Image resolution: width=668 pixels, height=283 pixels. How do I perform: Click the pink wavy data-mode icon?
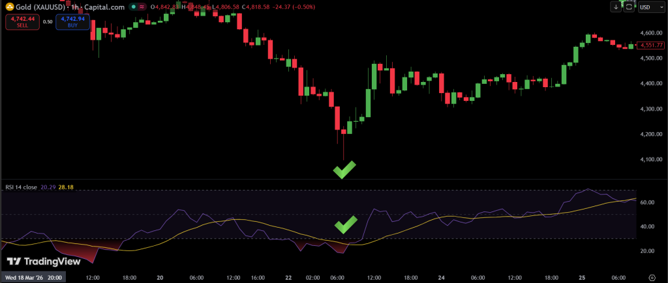coord(142,7)
